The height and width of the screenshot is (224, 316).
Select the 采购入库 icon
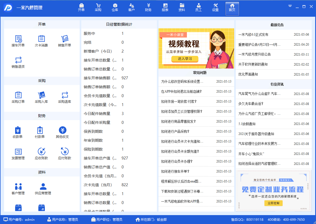(x=41, y=97)
